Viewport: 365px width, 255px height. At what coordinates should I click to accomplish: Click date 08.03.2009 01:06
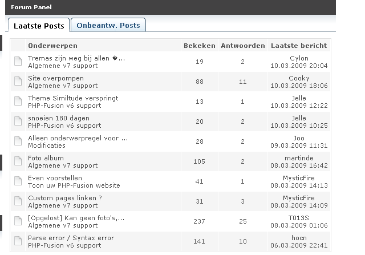[299, 225]
